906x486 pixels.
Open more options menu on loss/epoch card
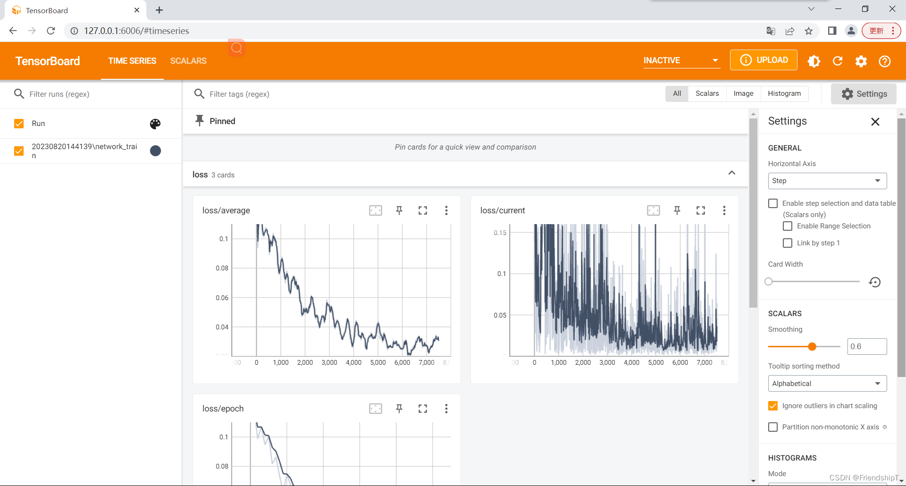pyautogui.click(x=446, y=409)
